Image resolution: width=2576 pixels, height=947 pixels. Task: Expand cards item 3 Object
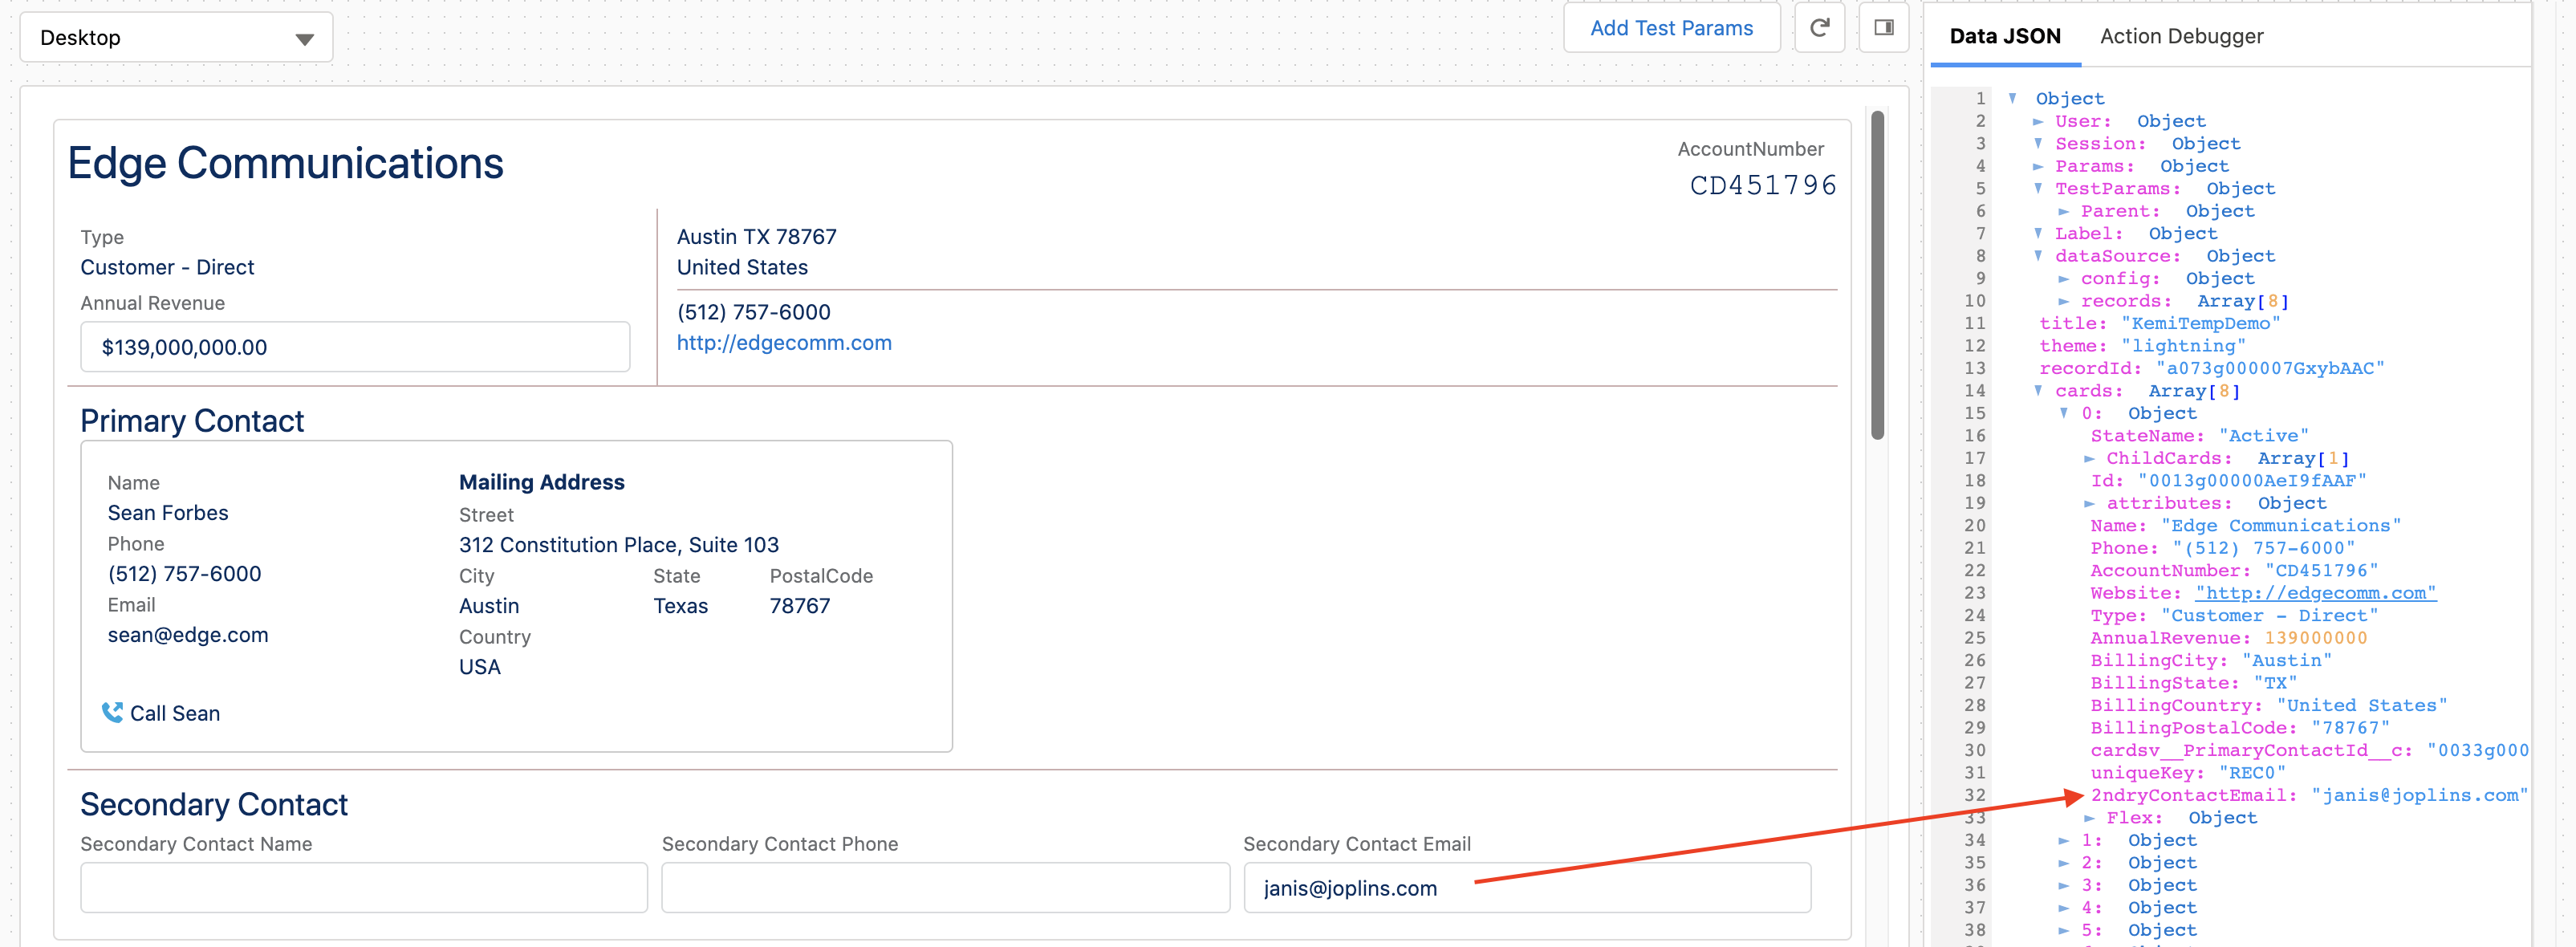(x=2064, y=885)
